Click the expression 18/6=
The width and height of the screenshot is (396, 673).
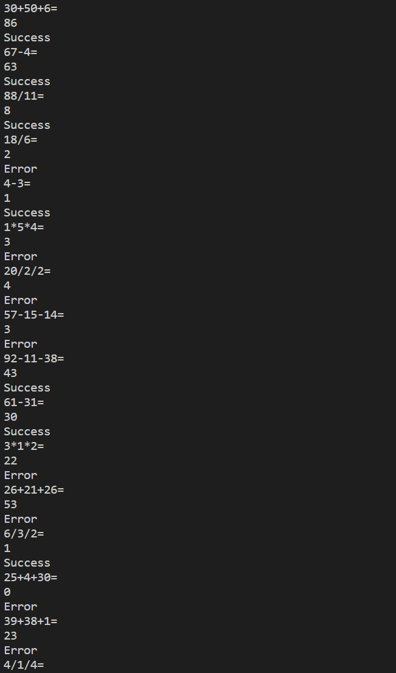(21, 140)
